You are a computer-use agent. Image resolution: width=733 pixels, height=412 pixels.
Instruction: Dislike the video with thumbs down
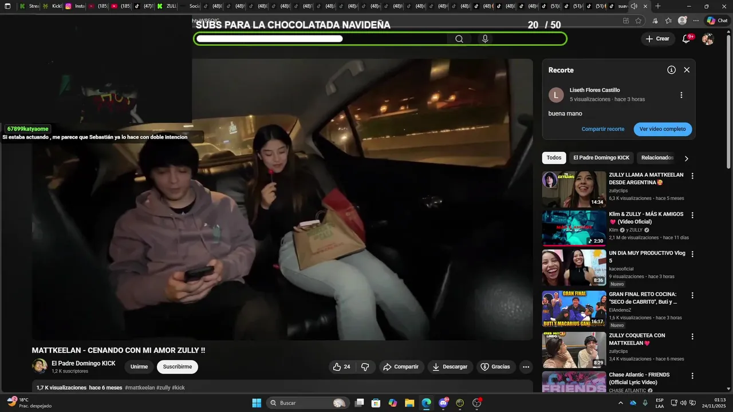[365, 367]
